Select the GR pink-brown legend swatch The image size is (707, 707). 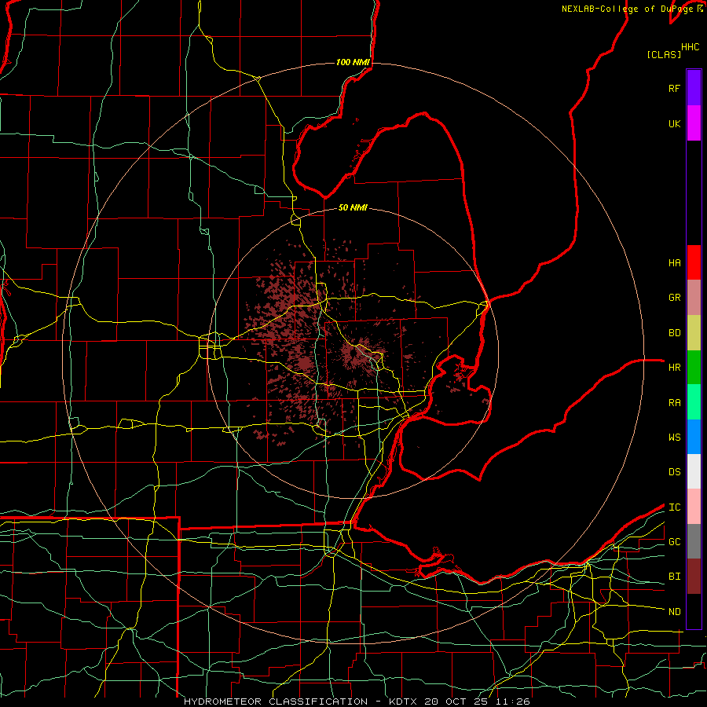click(x=694, y=297)
